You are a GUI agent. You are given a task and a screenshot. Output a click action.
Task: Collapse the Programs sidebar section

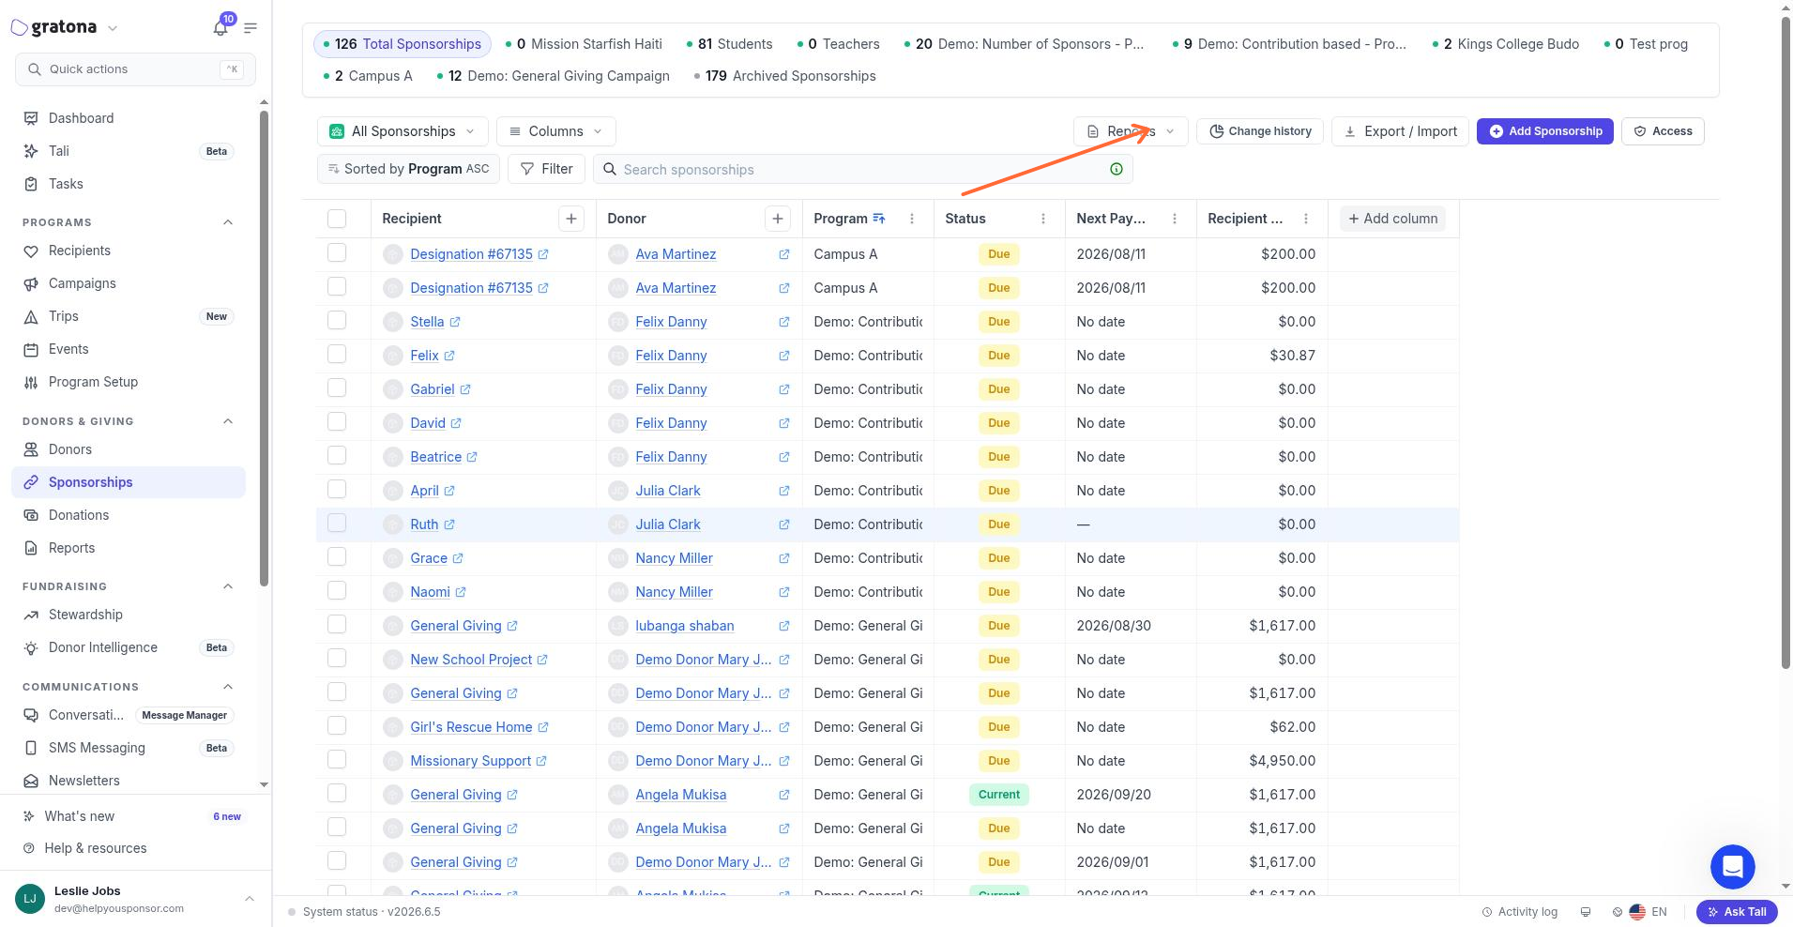pos(228,222)
